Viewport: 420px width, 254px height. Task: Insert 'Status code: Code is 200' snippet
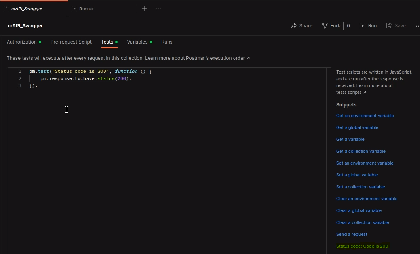[x=362, y=246]
